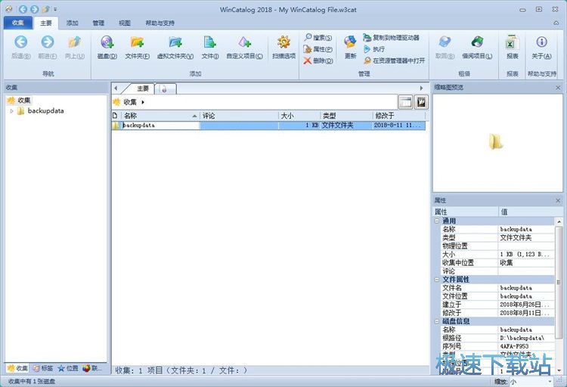Viewport: 567px width, 387px height.
Task: Sort by the 大小 column header
Action: [x=299, y=116]
